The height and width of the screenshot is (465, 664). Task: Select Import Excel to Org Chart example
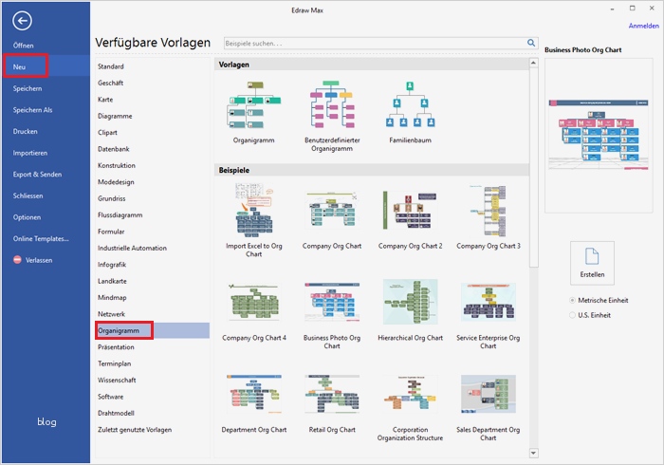pyautogui.click(x=253, y=220)
